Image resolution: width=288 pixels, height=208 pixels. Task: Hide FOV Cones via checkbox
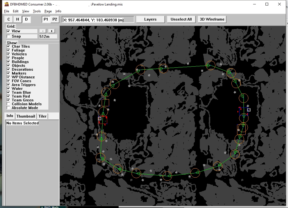tap(8, 81)
